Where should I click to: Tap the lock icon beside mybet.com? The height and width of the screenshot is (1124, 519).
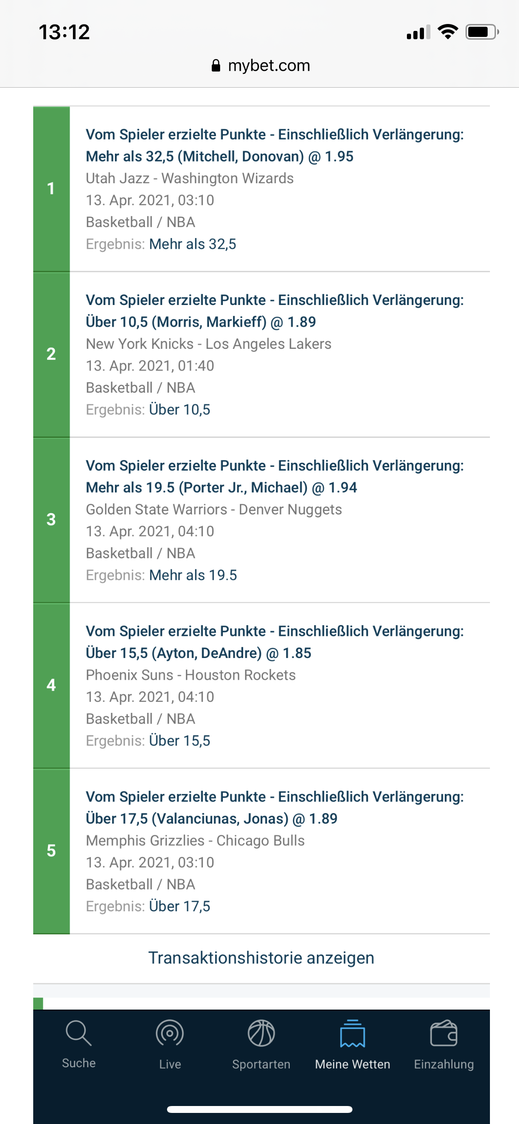pyautogui.click(x=215, y=66)
